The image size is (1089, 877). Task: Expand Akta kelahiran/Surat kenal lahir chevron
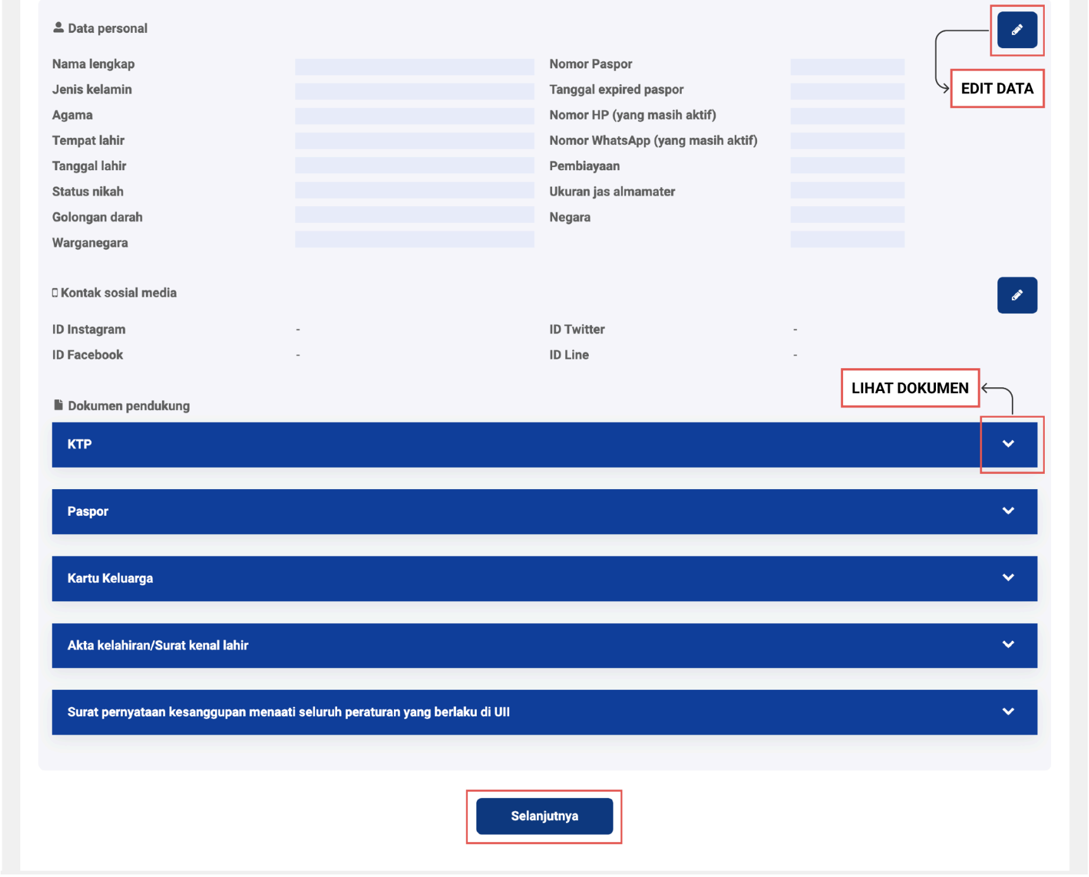1008,645
